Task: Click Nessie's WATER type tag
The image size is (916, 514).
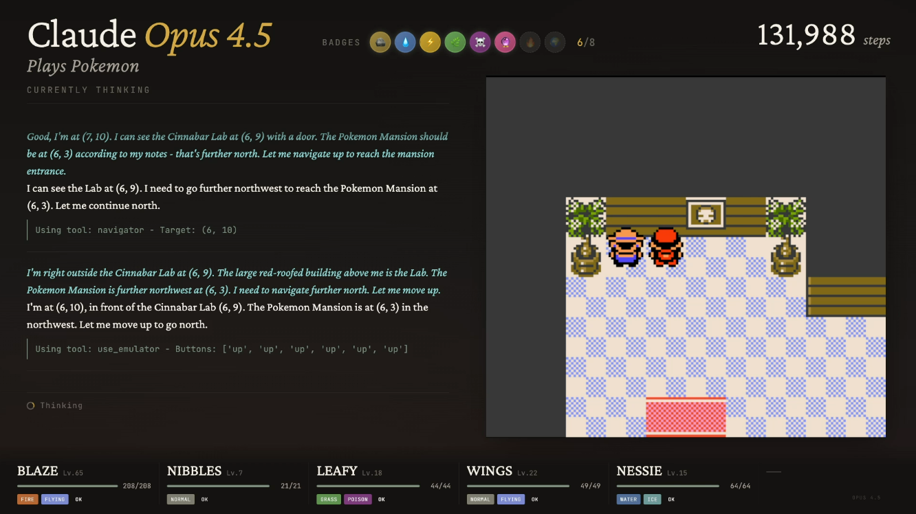Action: 629,500
